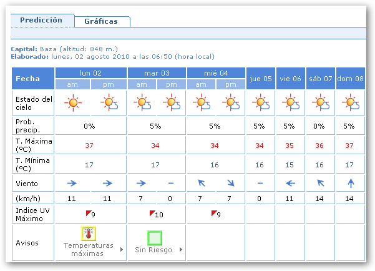
Task: Click the sky icon for jue 05
Action: tap(260, 102)
